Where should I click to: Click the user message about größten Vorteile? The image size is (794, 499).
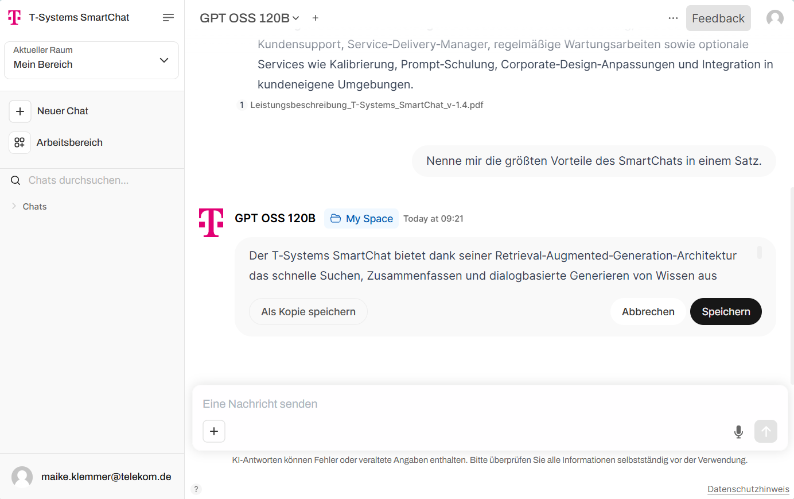coord(594,161)
